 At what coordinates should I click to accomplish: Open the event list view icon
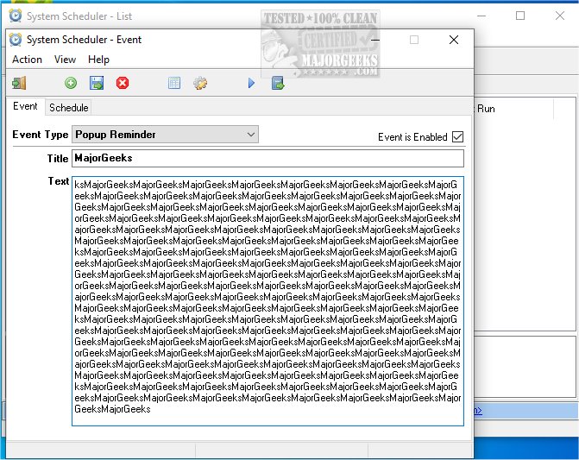coord(174,83)
